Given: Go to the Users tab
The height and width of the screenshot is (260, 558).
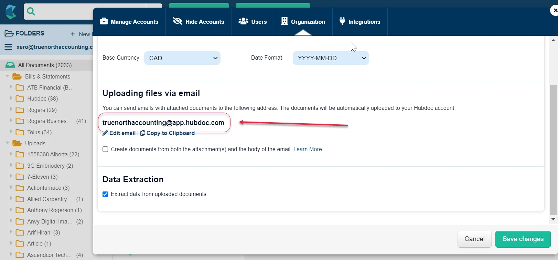Looking at the screenshot, I should tap(253, 22).
